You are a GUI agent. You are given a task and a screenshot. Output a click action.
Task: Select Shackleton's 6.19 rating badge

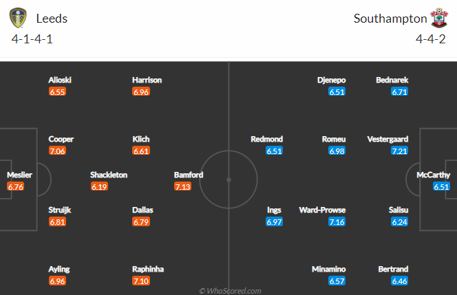99,186
